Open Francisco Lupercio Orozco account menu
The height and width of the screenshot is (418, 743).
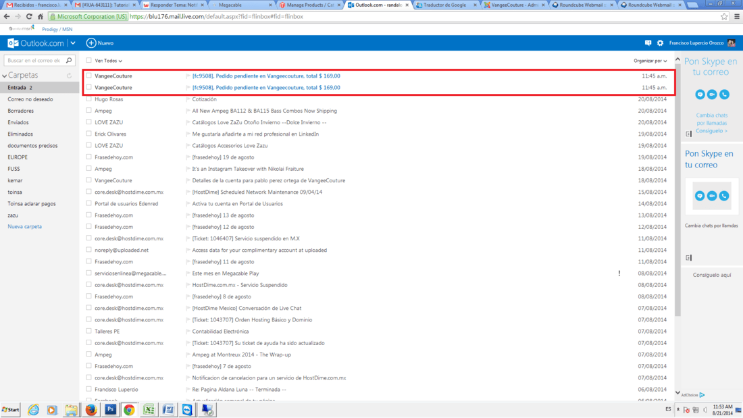click(x=696, y=43)
